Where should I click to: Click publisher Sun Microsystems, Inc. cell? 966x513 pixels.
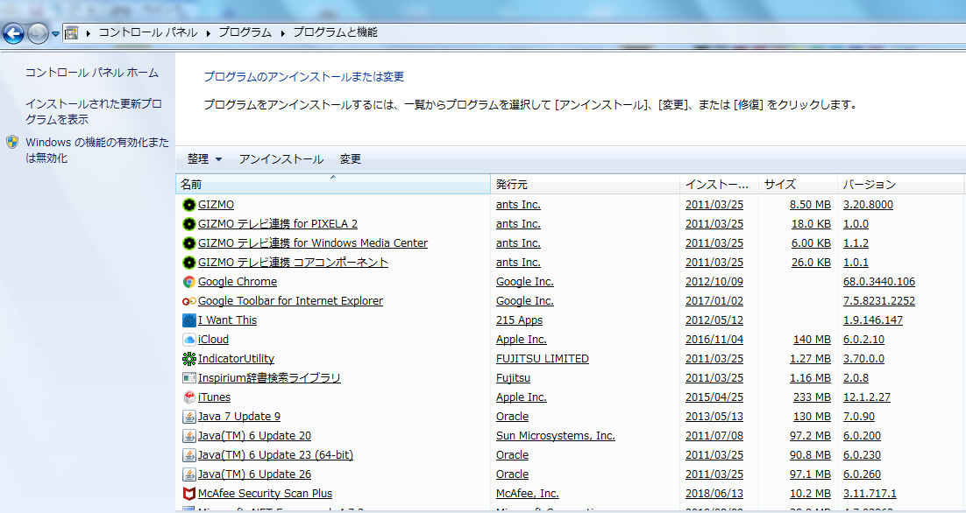(x=556, y=435)
